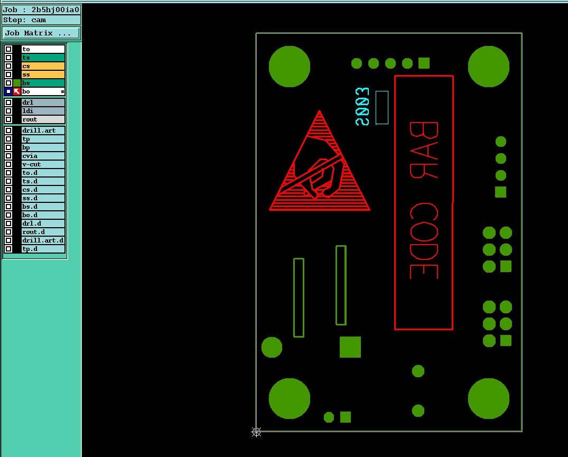The width and height of the screenshot is (568, 457).
Task: Select the 'ts' layer name
Action: [43, 58]
